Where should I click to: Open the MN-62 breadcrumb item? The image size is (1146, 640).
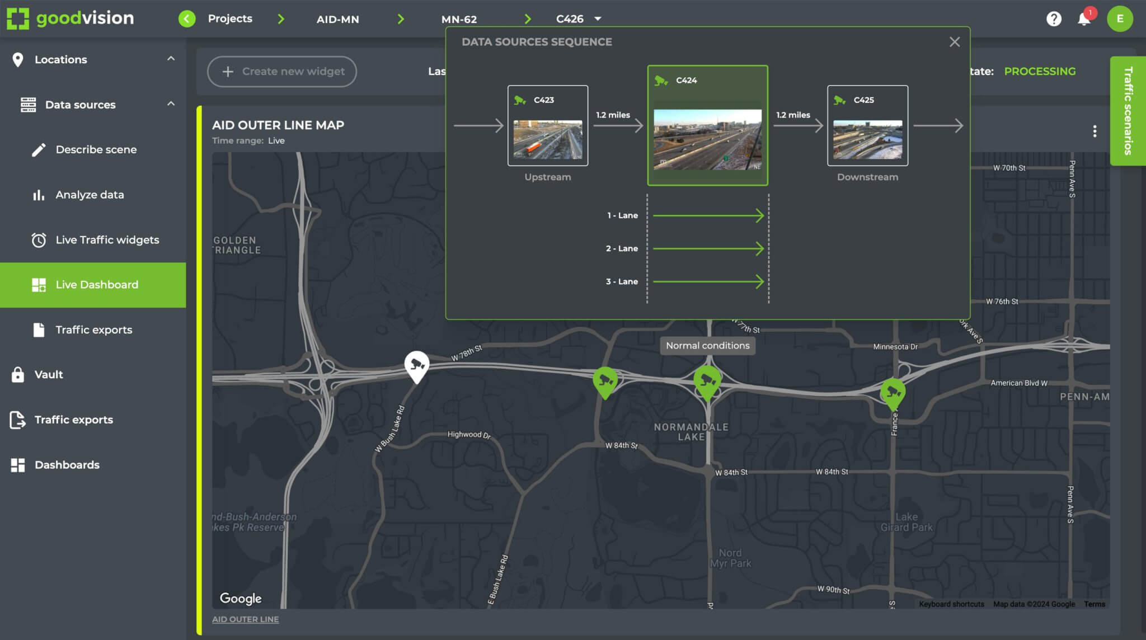pyautogui.click(x=459, y=18)
